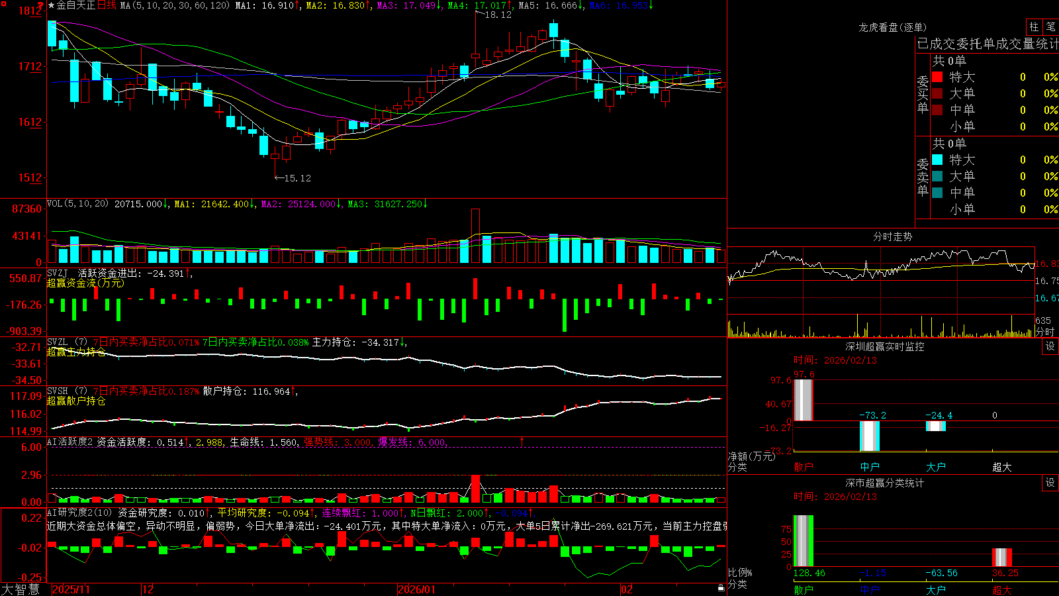Click the 散户 128.46 bar in 分类统计 chart

tap(804, 540)
